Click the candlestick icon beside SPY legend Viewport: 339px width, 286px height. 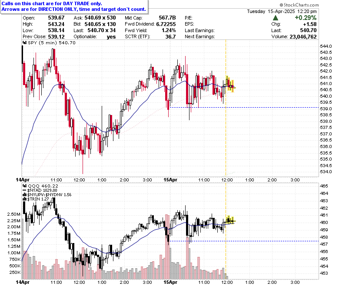[x=25, y=43]
